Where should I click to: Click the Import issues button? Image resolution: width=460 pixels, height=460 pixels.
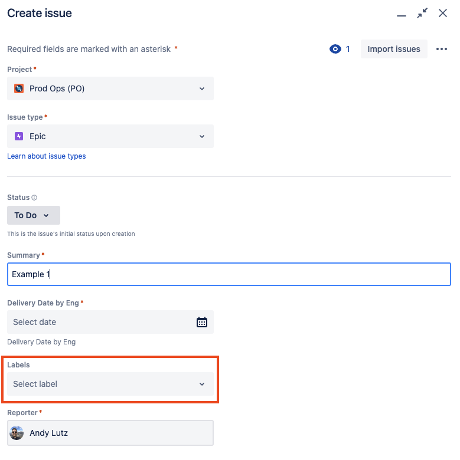[x=394, y=49]
